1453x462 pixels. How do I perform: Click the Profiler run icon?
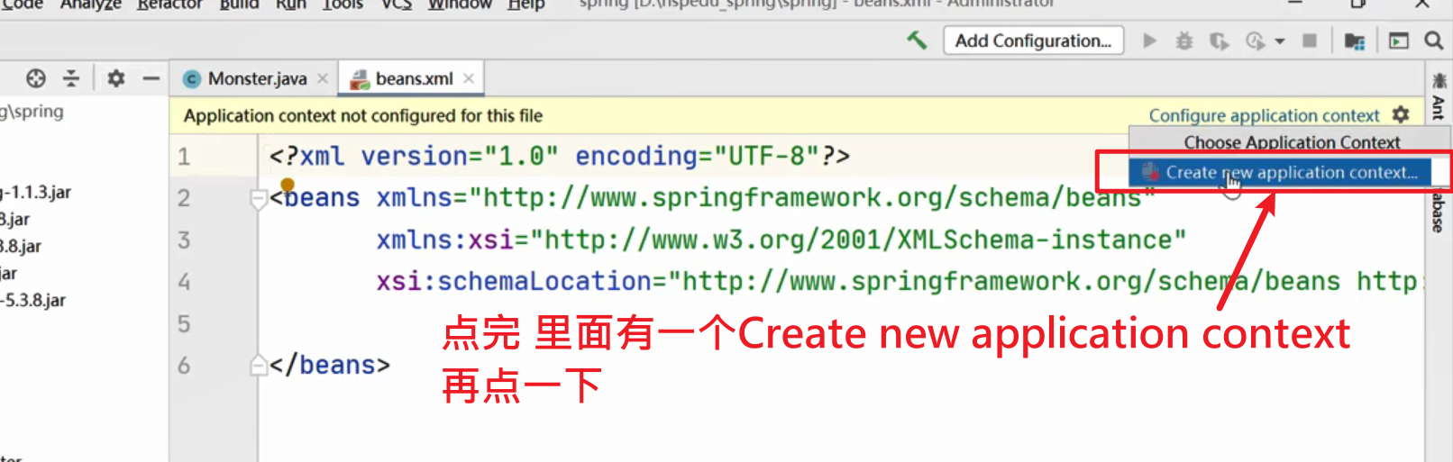[x=1255, y=41]
